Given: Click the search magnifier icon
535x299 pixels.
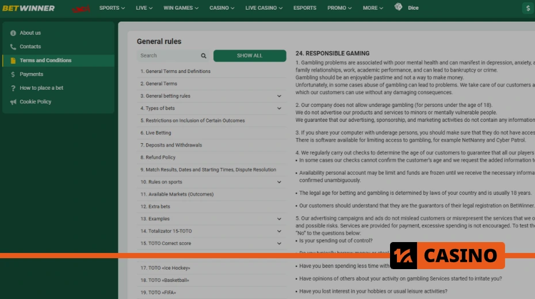Looking at the screenshot, I should (x=203, y=56).
